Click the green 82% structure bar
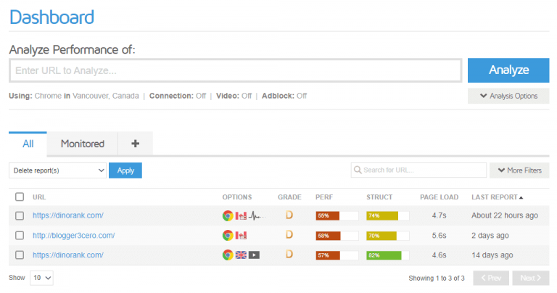This screenshot has height=293, width=557. pos(387,255)
